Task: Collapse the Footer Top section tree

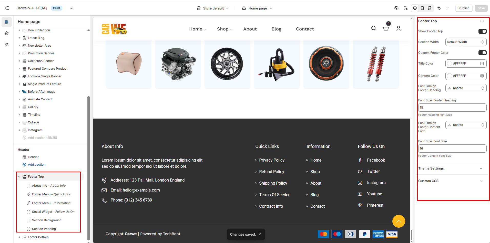Action: click(x=19, y=177)
